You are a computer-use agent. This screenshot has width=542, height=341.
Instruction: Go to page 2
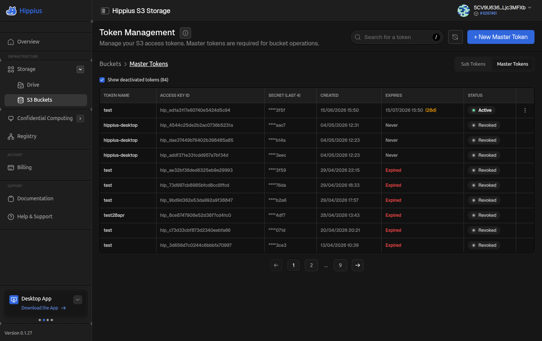[312, 265]
